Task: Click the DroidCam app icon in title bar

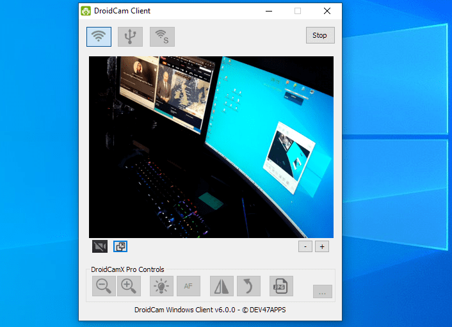Action: point(86,11)
